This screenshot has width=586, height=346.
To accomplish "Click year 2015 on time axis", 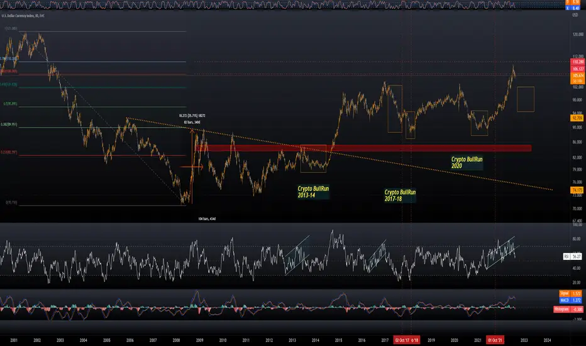I will click(339, 340).
